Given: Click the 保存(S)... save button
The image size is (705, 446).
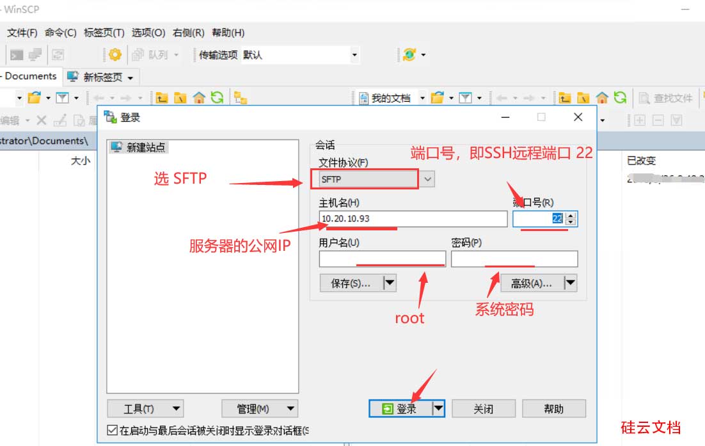Looking at the screenshot, I should pos(351,283).
